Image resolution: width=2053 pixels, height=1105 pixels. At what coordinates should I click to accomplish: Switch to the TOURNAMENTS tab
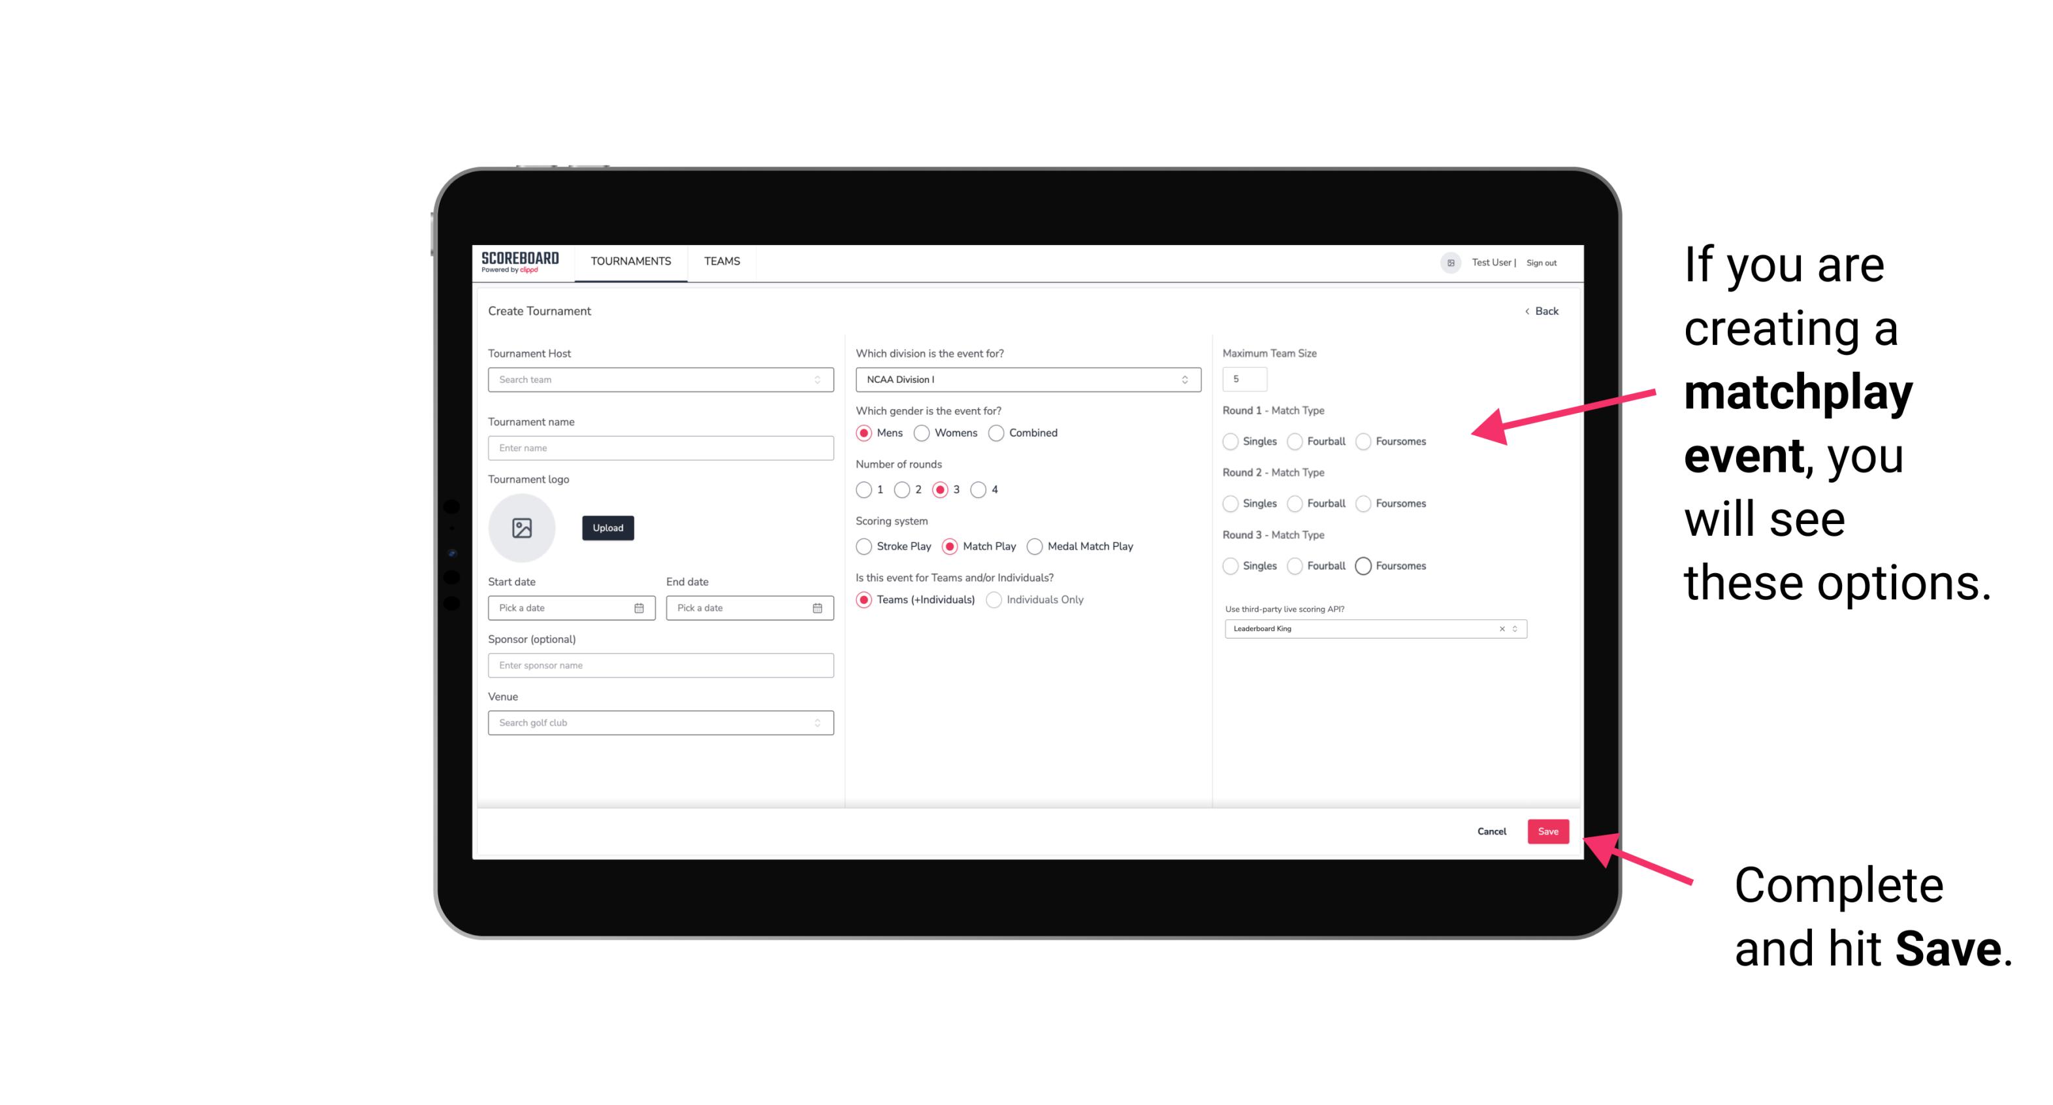631,261
